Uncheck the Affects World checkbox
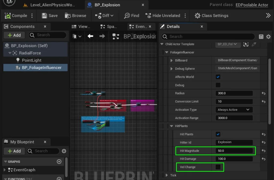 point(218,77)
